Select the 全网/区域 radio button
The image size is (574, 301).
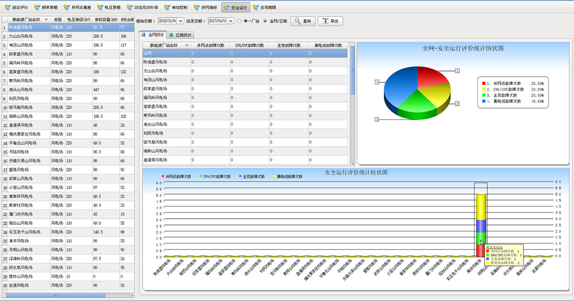point(265,21)
